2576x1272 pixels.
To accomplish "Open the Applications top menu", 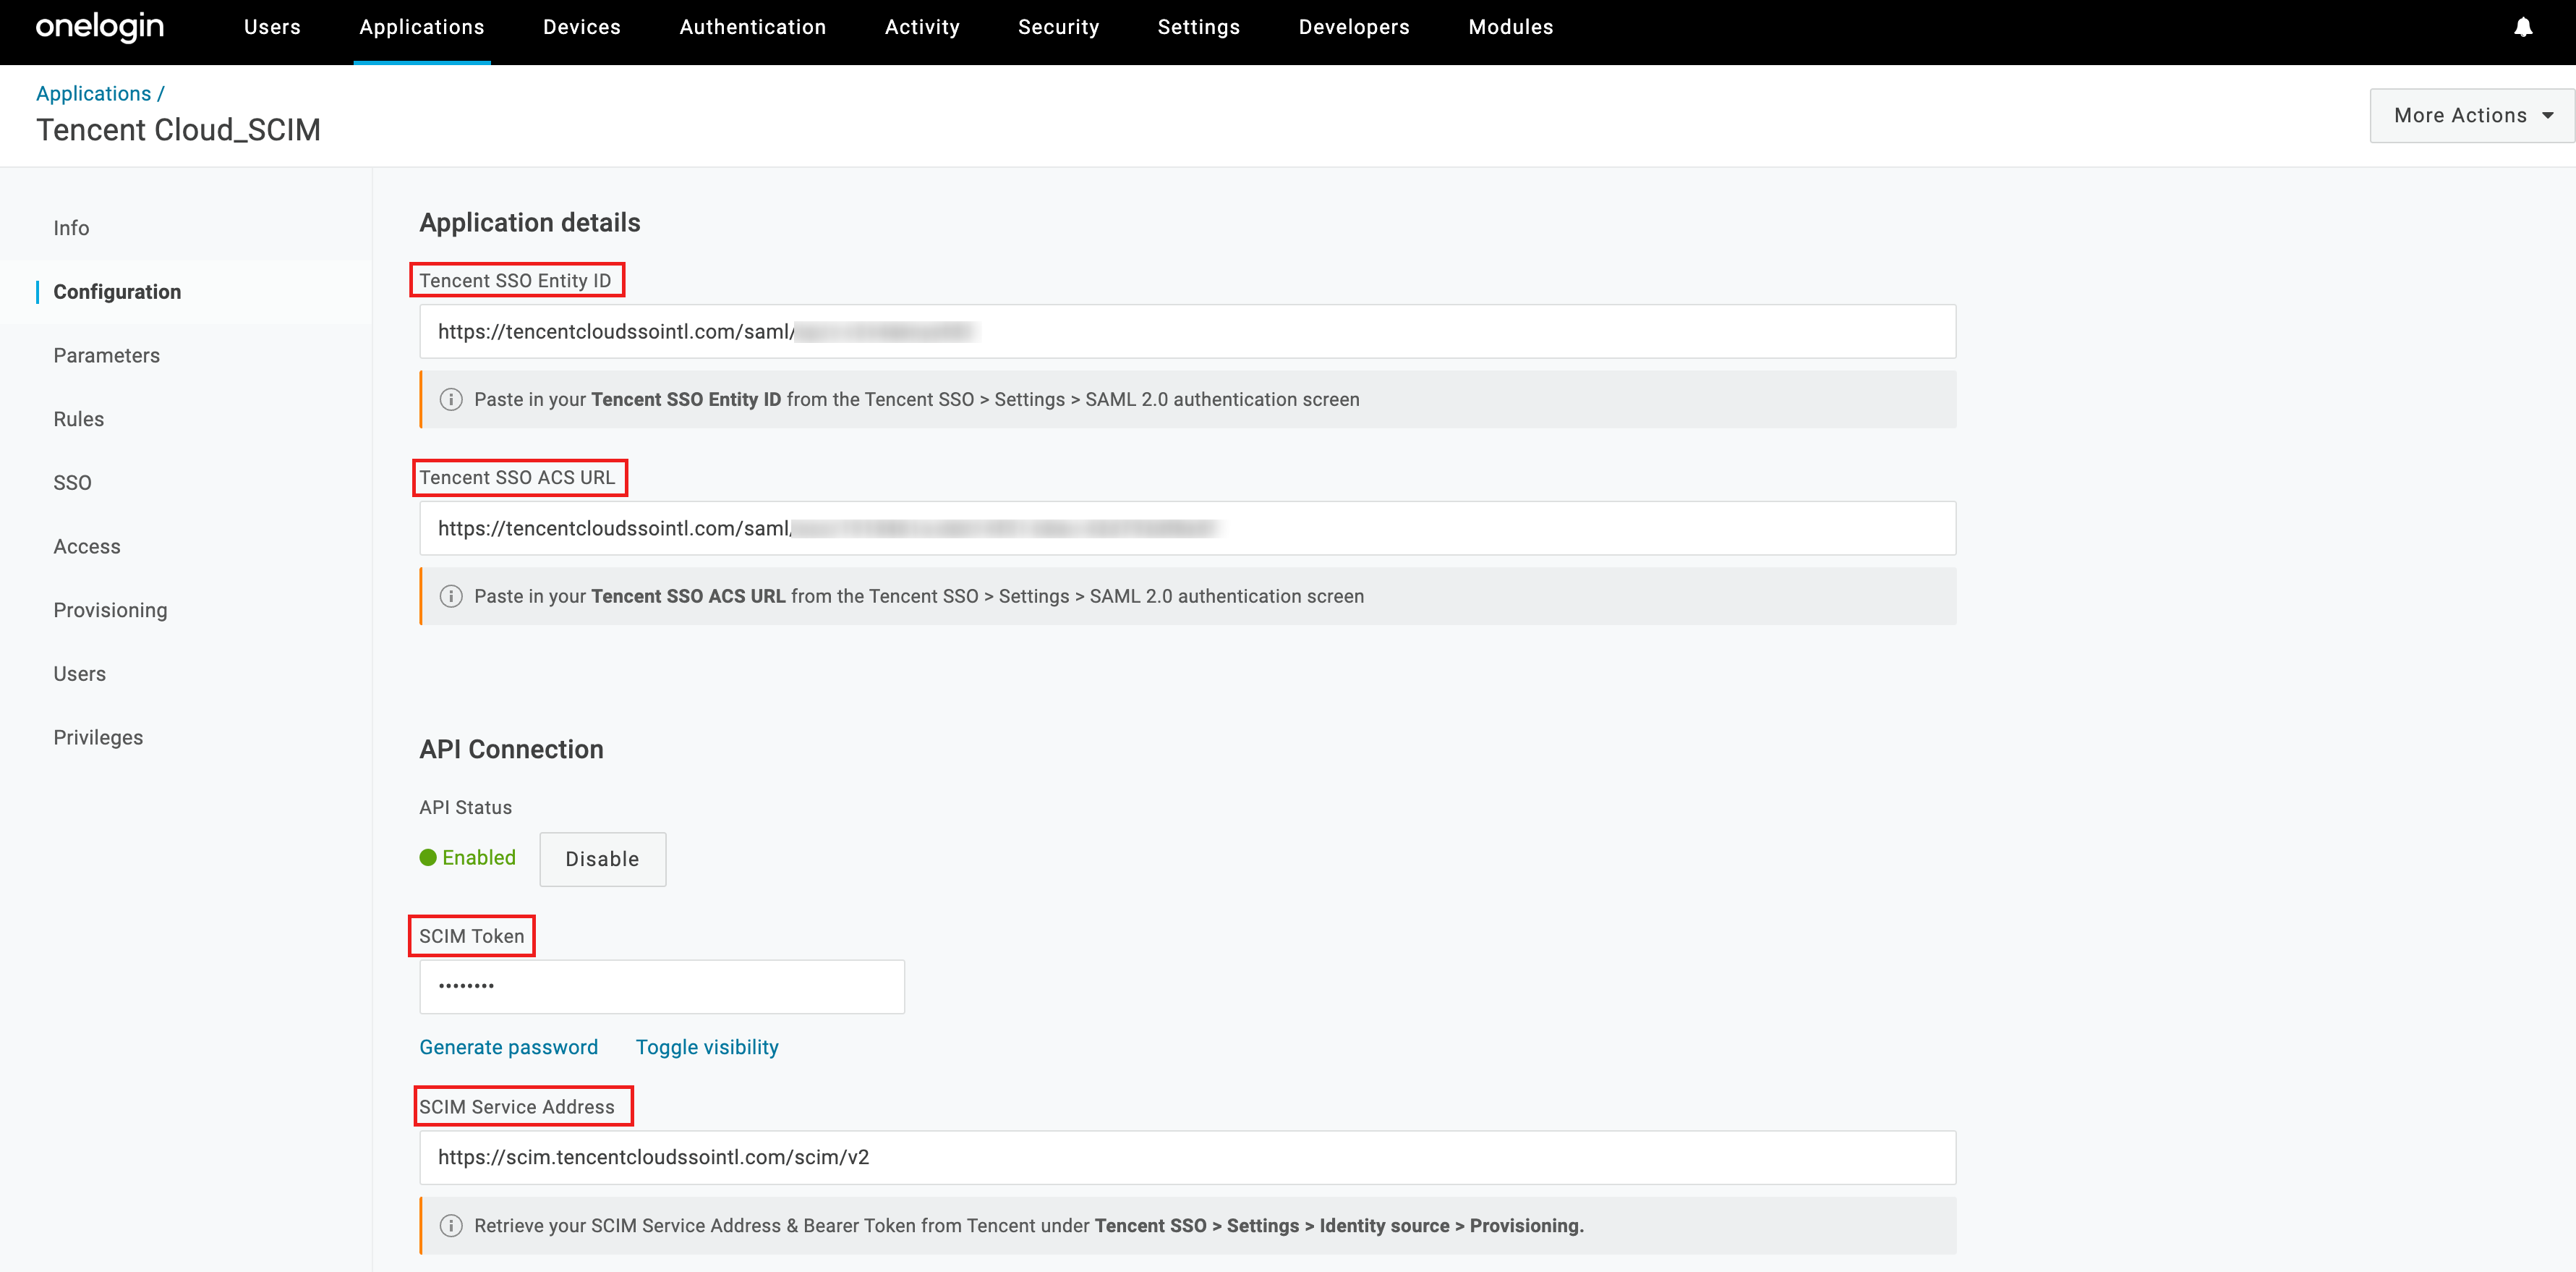I will tap(421, 27).
